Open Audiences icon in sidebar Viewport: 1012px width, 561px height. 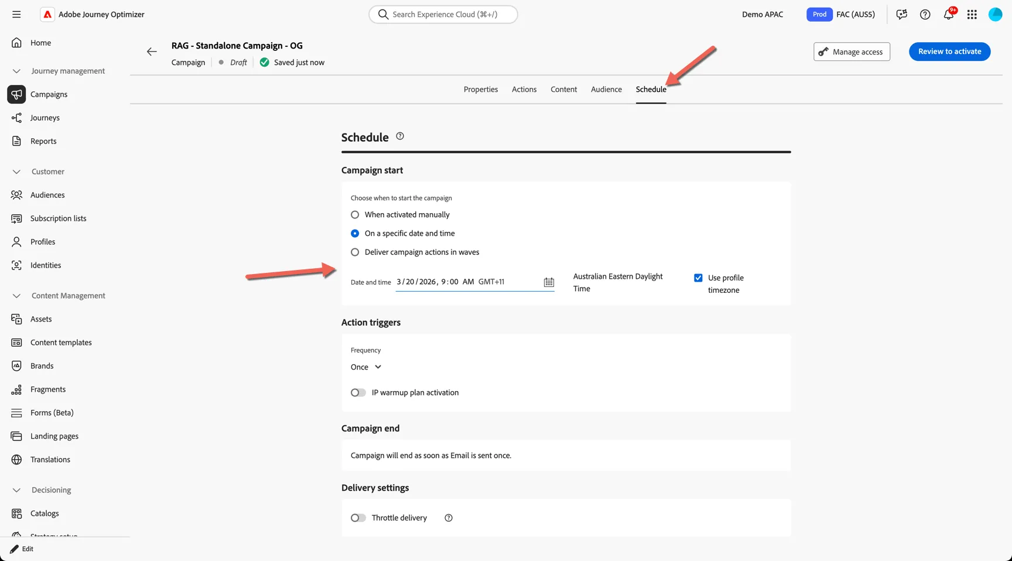(x=16, y=195)
